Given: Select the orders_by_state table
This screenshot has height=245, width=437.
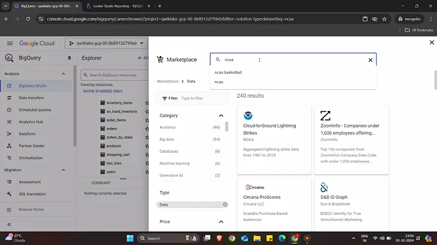Looking at the screenshot, I should [120, 137].
